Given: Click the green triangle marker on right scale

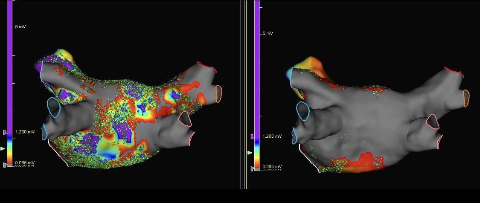Looking at the screenshot, I should [250, 153].
